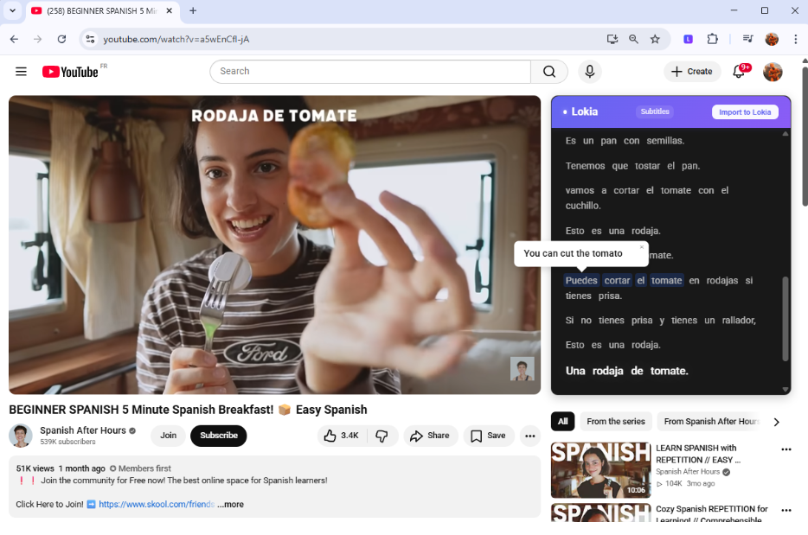Bookmark this page with star icon
The height and width of the screenshot is (535, 808).
click(655, 39)
